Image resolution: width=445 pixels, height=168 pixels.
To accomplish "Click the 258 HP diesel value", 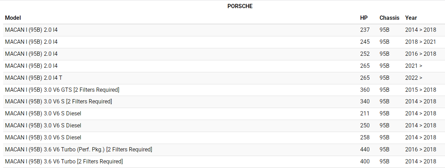I will tap(365, 137).
